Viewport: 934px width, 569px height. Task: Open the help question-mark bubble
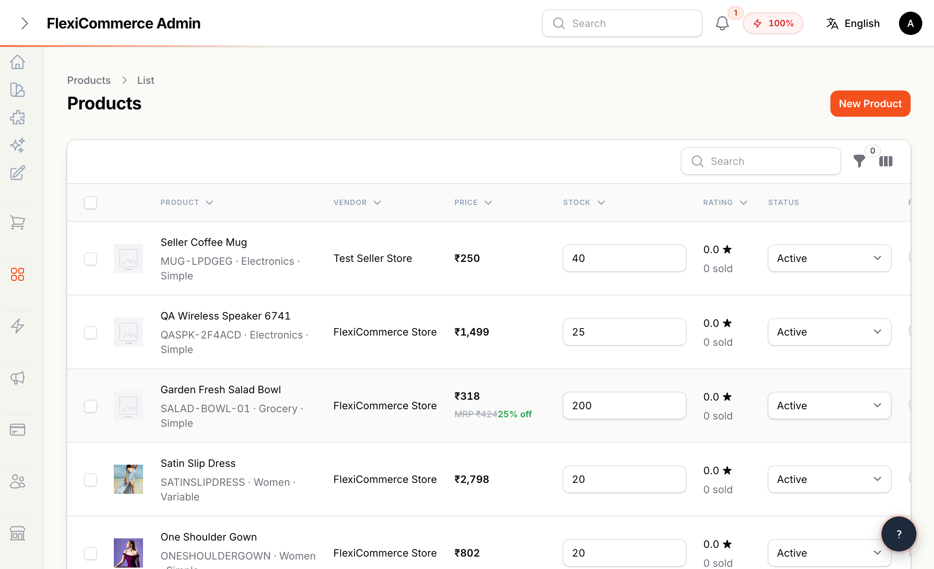[x=899, y=534]
